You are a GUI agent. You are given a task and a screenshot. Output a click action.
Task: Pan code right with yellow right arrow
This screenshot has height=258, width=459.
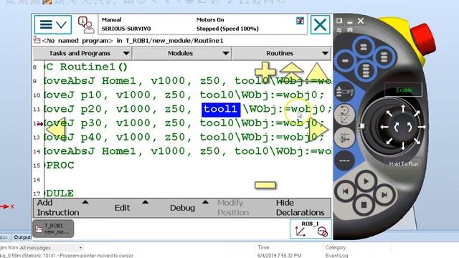click(x=319, y=129)
